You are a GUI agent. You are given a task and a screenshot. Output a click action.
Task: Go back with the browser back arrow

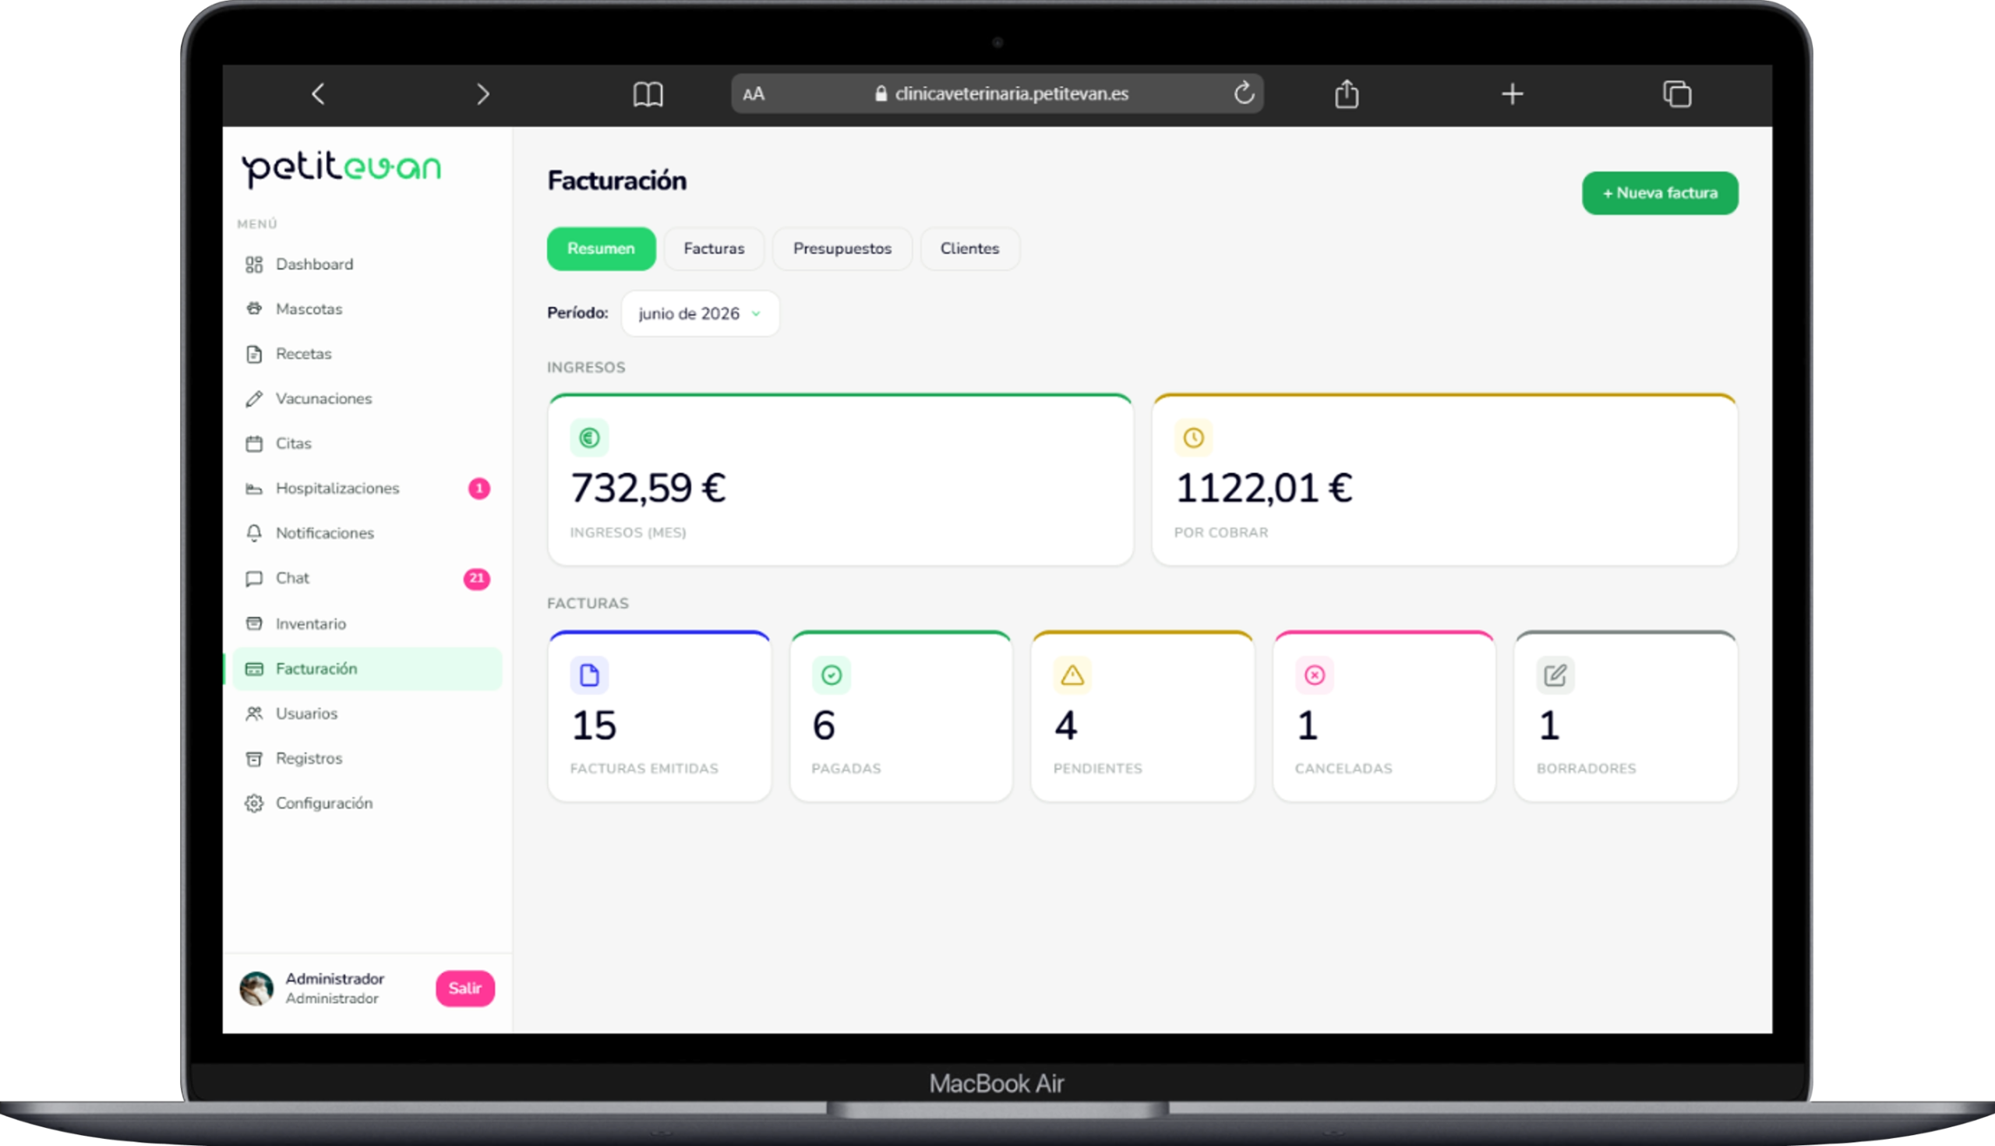[318, 94]
